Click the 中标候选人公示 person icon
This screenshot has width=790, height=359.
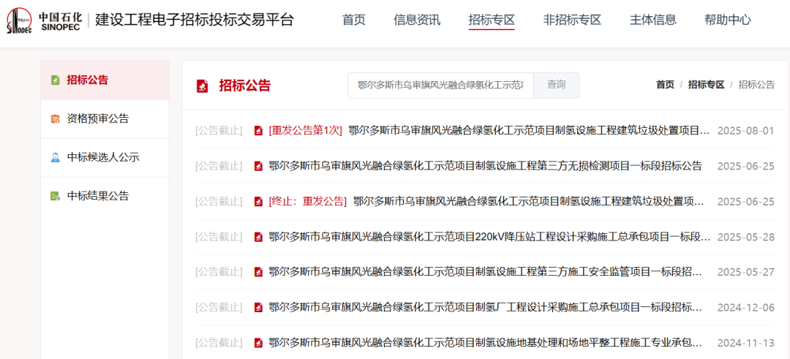click(x=56, y=158)
